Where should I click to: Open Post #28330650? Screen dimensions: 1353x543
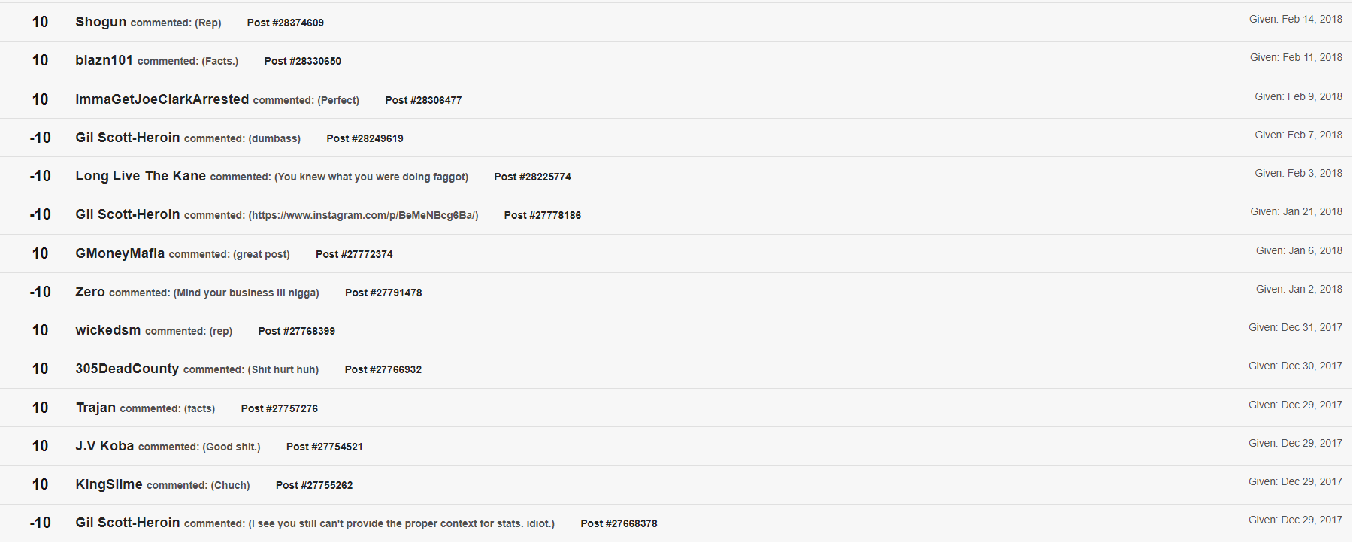tap(303, 61)
